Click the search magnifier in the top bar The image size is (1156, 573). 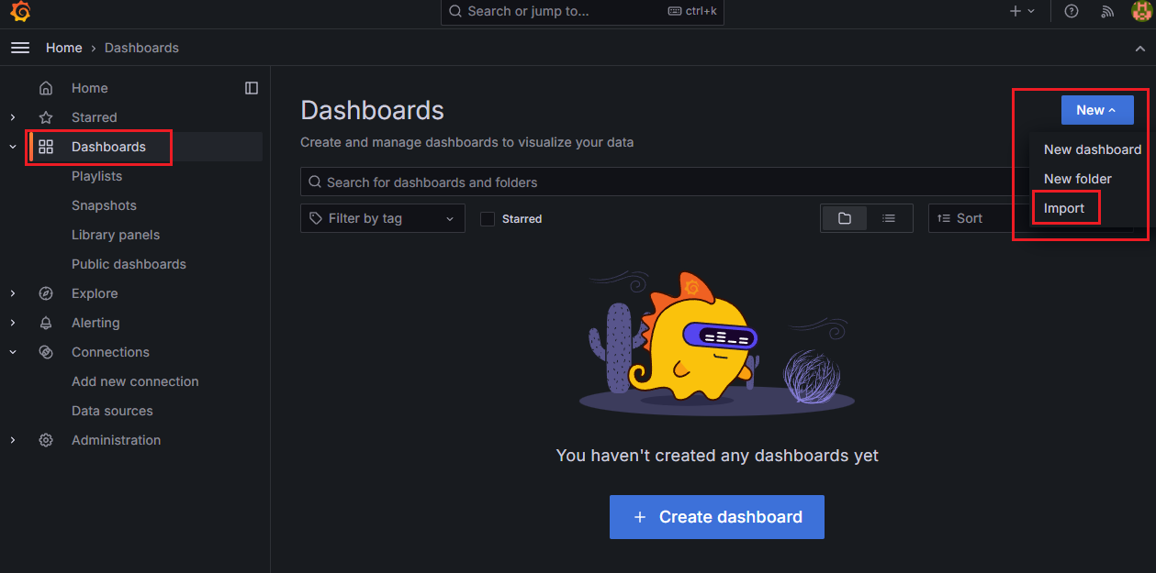pos(455,11)
